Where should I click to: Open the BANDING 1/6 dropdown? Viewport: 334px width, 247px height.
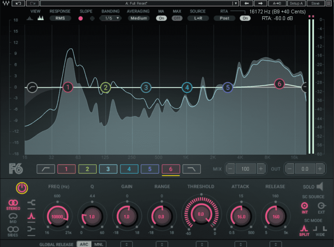(110, 18)
